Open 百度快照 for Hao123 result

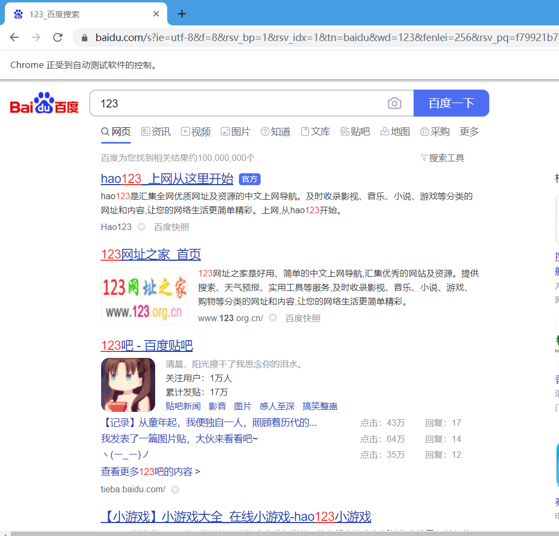(171, 227)
